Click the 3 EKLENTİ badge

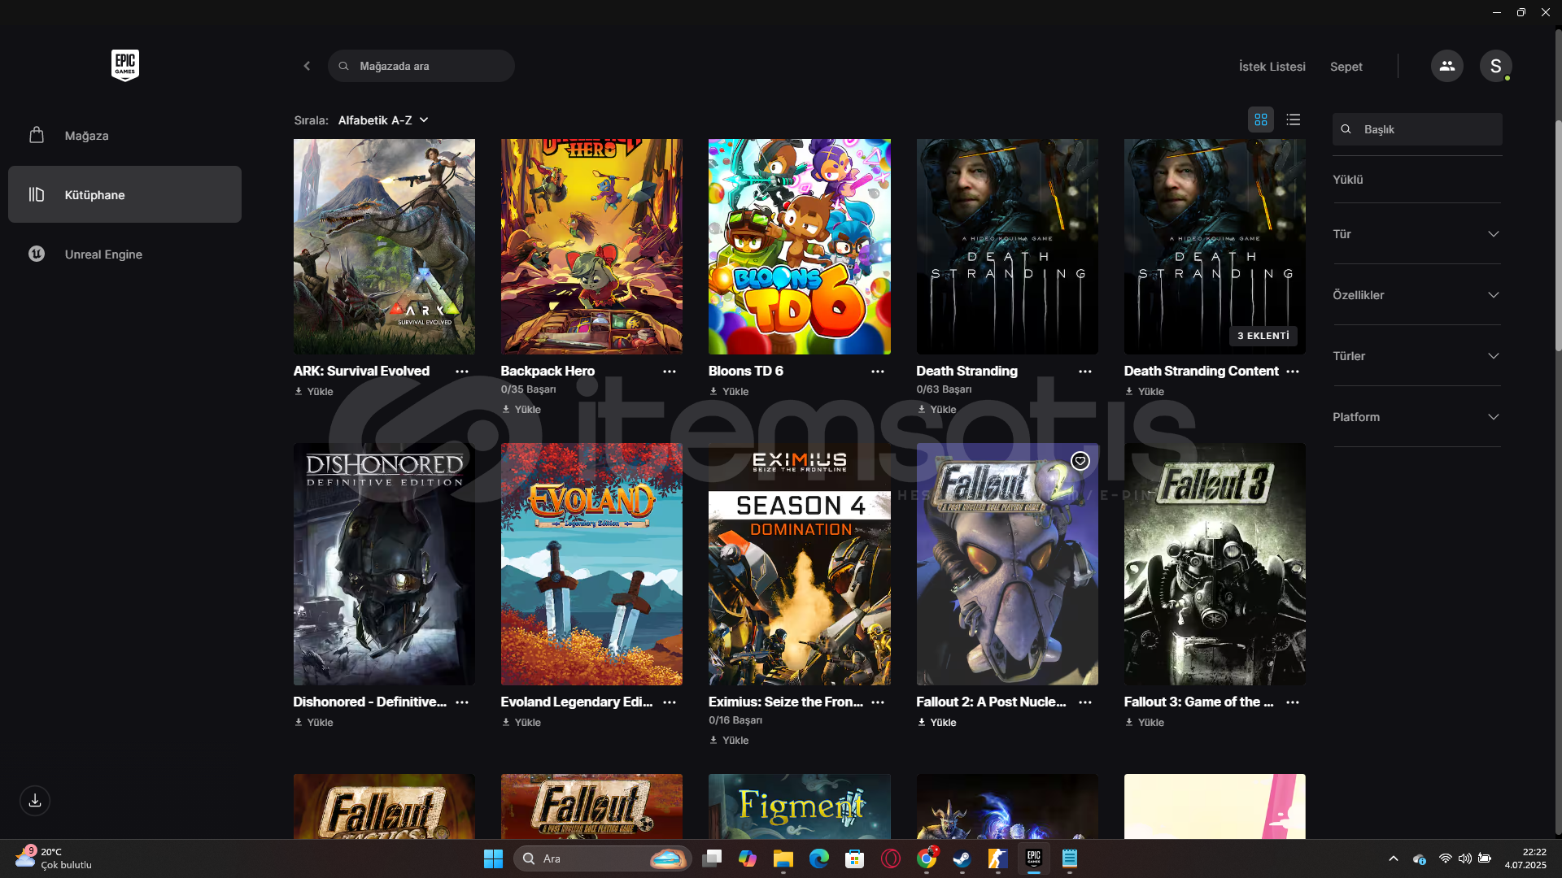(1263, 336)
